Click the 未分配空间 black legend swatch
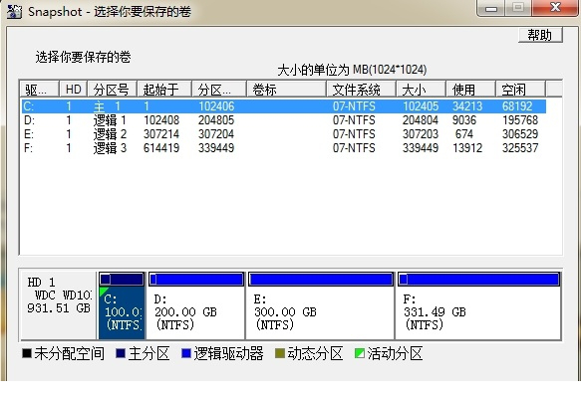 [x=27, y=353]
